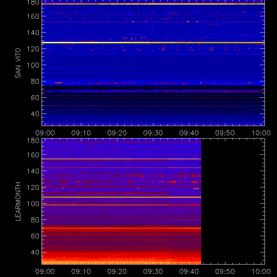
Task: Select the 100 tick label on Learmonth plot
Action: [33, 204]
